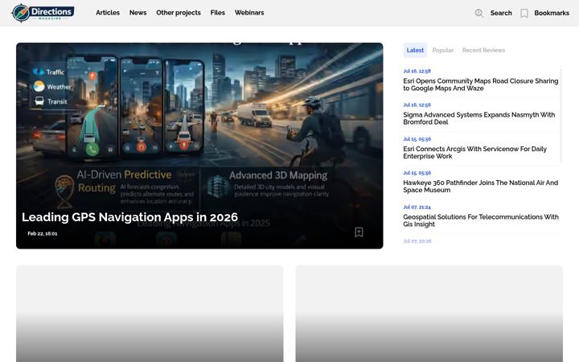This screenshot has height=362, width=579.
Task: Open the News section
Action: [138, 13]
